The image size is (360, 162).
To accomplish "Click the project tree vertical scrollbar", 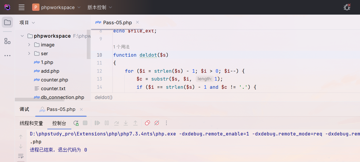I will point(89,44).
